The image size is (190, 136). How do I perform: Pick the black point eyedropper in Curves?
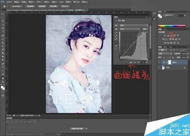116,33
